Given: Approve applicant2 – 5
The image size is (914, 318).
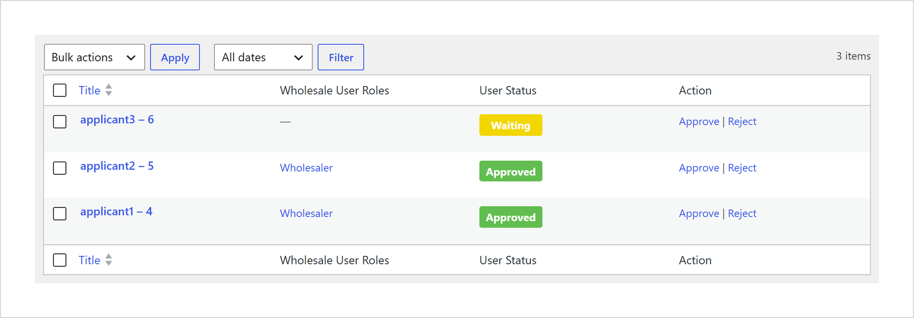Looking at the screenshot, I should pos(699,168).
